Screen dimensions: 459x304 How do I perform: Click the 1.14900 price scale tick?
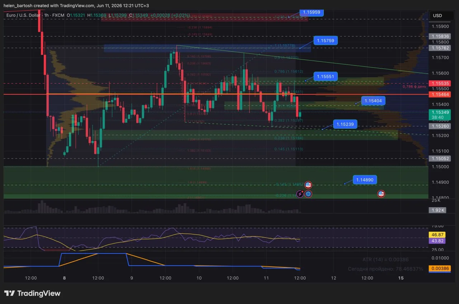[440, 182]
